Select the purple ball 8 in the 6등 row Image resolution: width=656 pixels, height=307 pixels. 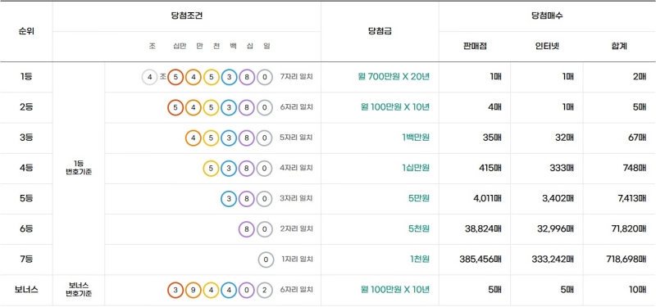247,229
